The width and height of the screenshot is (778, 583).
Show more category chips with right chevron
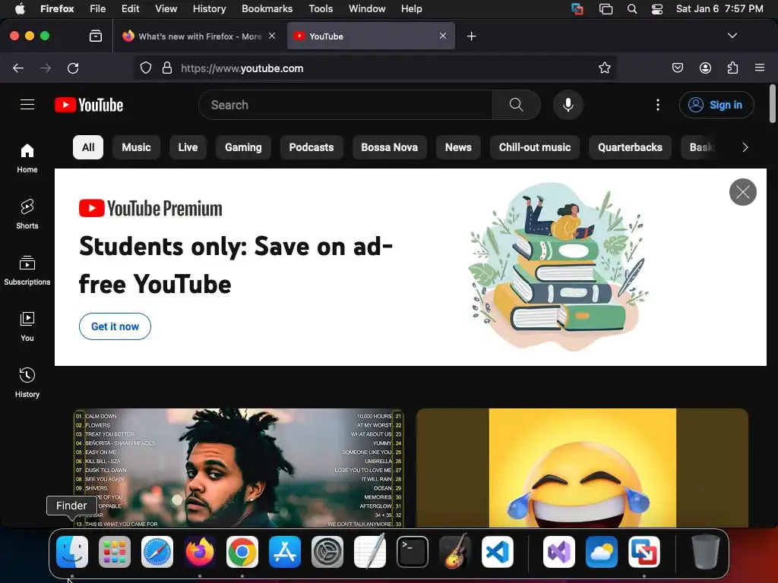pos(745,147)
